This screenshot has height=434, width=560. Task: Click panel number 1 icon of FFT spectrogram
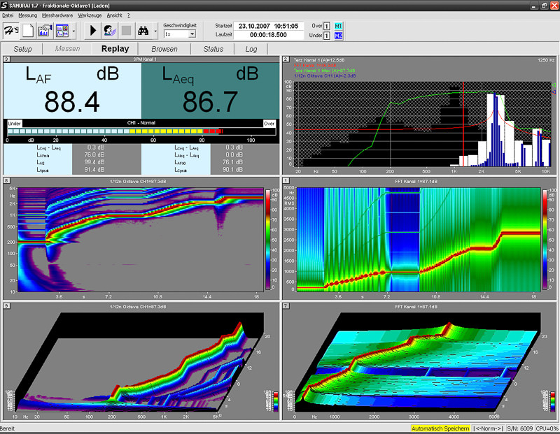286,181
